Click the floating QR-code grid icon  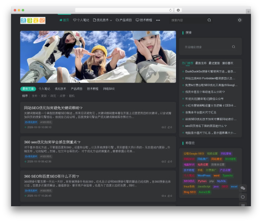click(243, 205)
